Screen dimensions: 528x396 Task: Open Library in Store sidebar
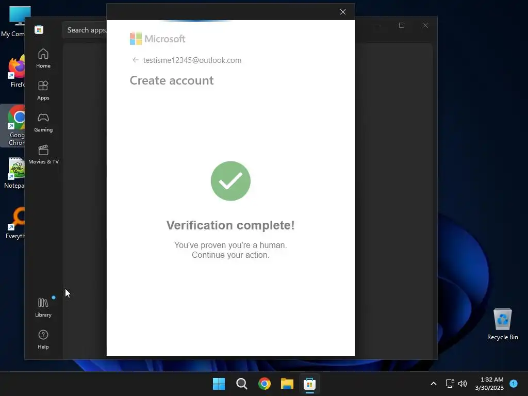tap(43, 307)
